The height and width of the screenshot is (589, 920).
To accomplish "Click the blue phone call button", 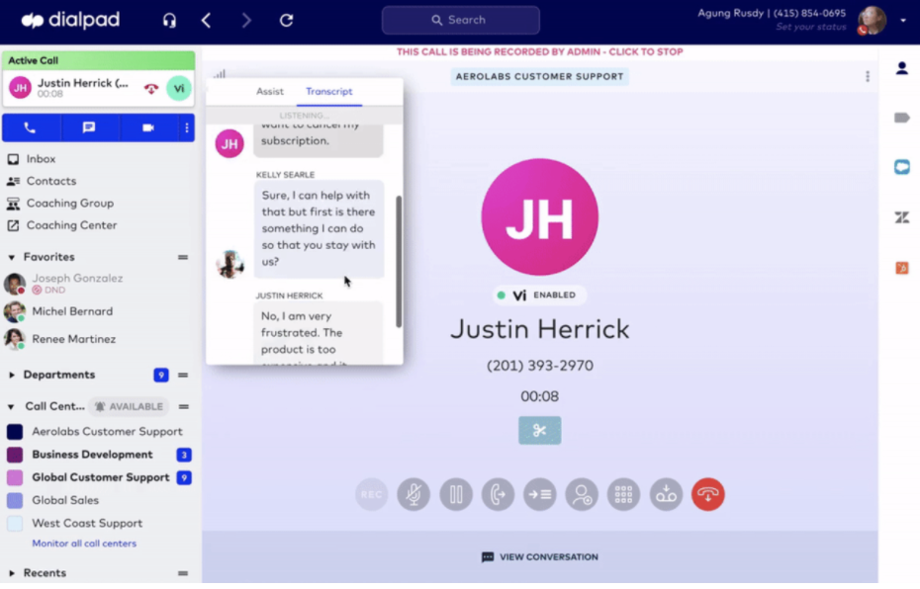I will point(30,127).
